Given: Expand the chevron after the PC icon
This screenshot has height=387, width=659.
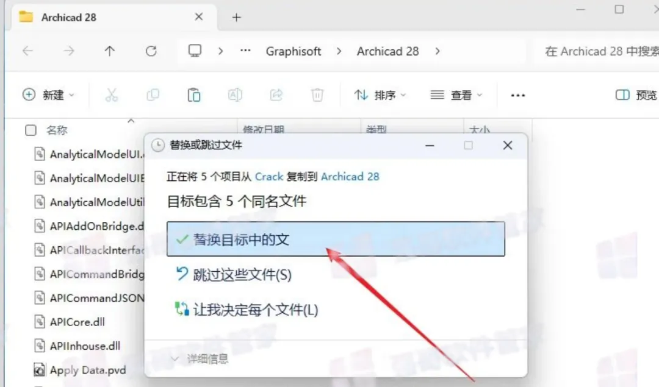Looking at the screenshot, I should coord(221,51).
